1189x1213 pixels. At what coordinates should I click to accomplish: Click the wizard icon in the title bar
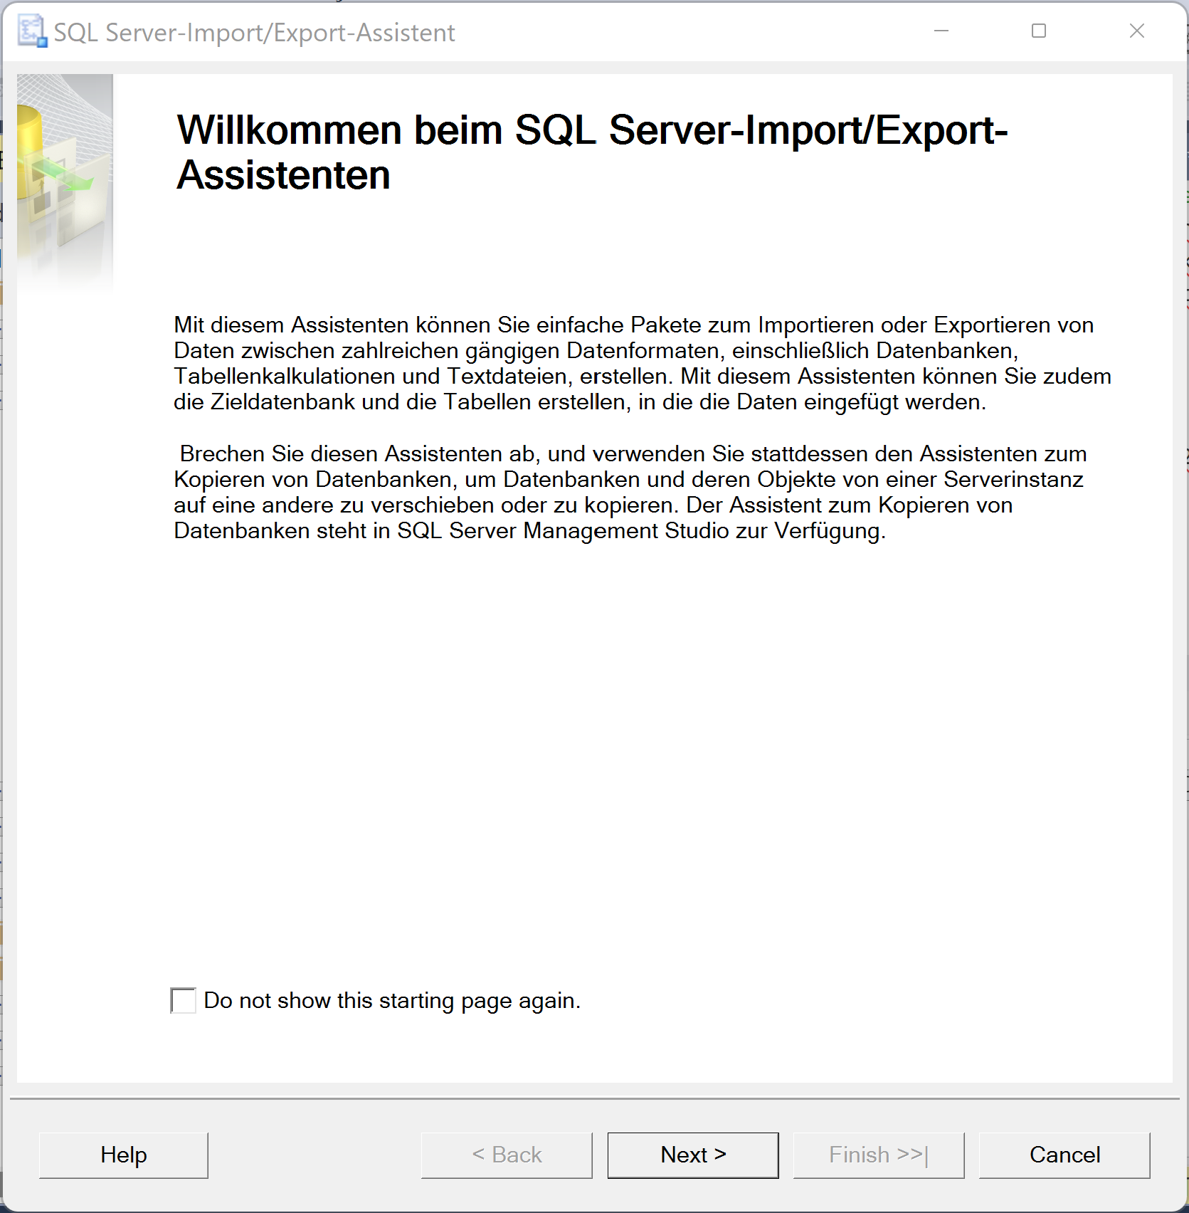coord(32,32)
